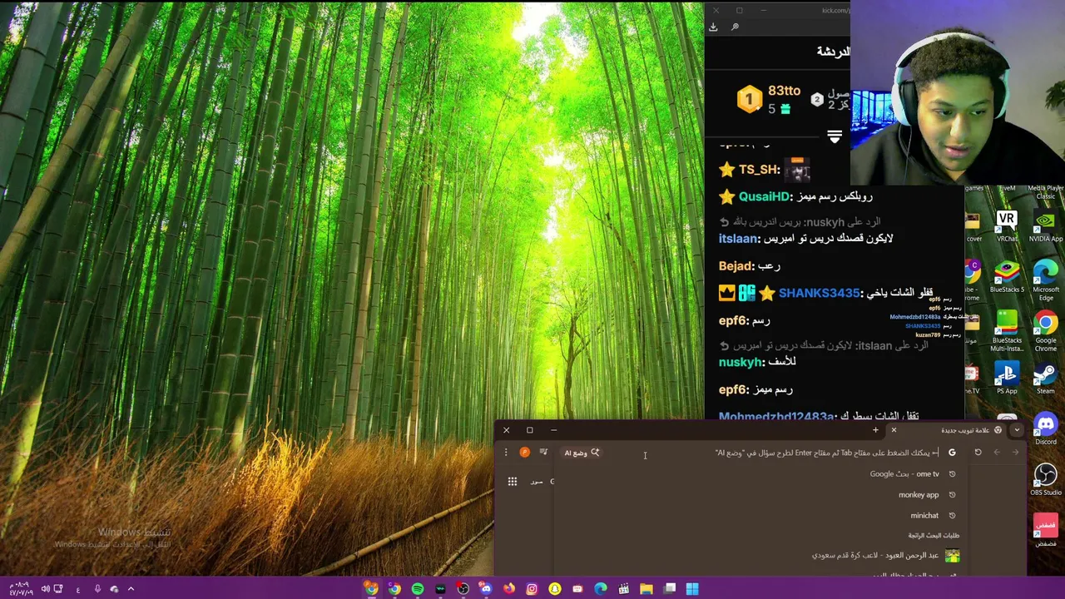Click username QusaiHD in the chat

coord(764,196)
